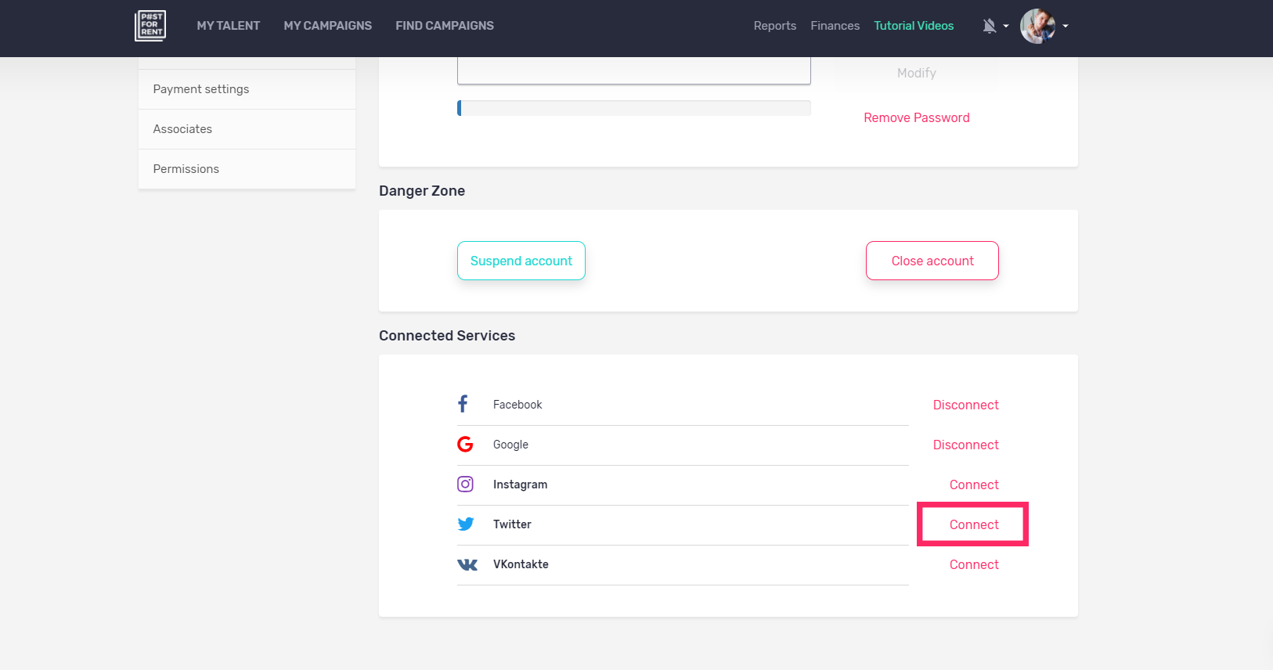Open the Reports page

[x=775, y=26]
